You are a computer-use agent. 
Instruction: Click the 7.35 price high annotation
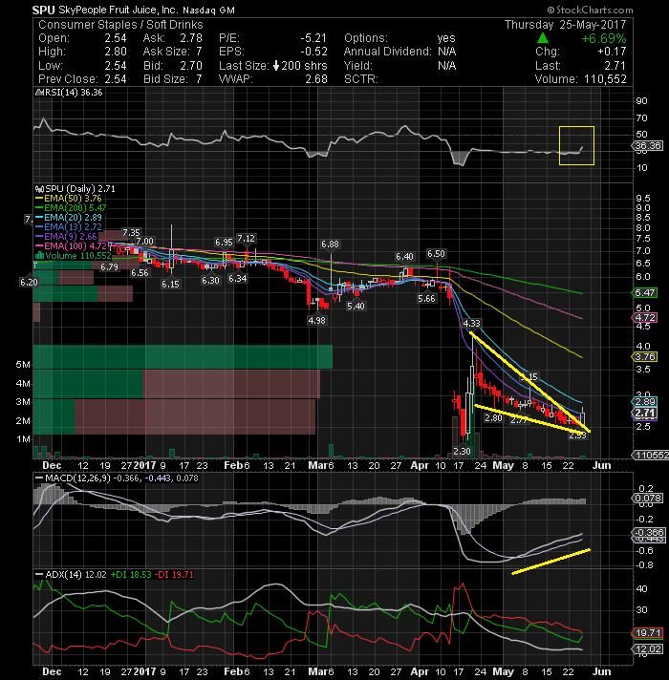(131, 233)
